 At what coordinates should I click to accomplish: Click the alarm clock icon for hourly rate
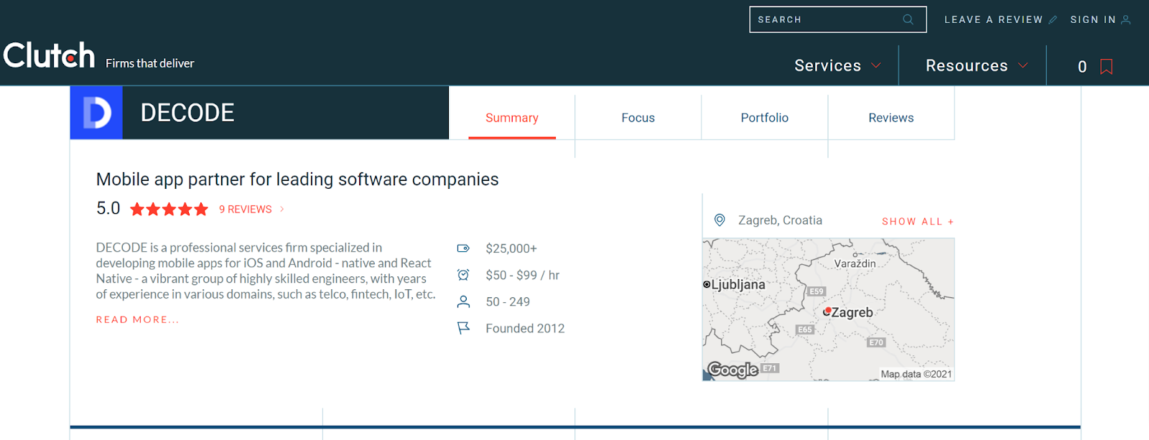[463, 275]
